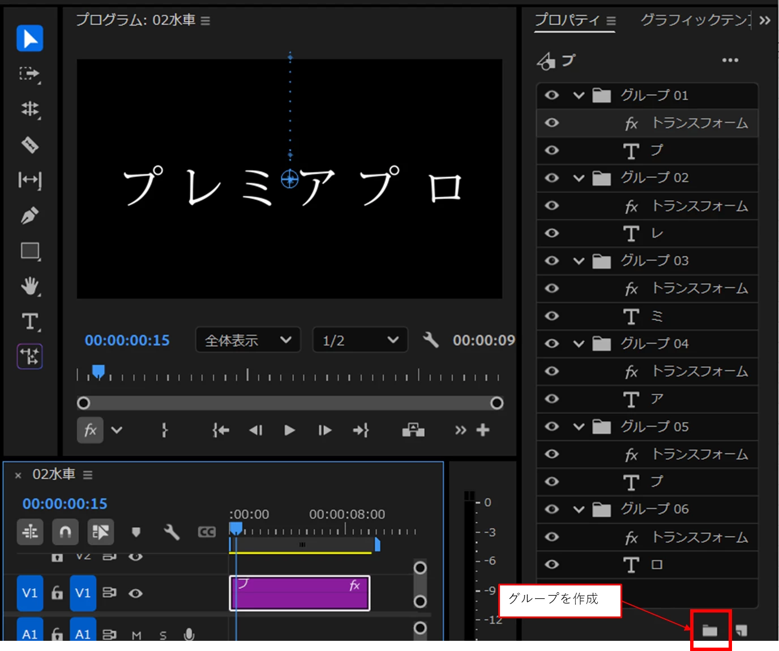Collapse グループ 02 chevron
This screenshot has height=651, width=779.
(x=579, y=178)
